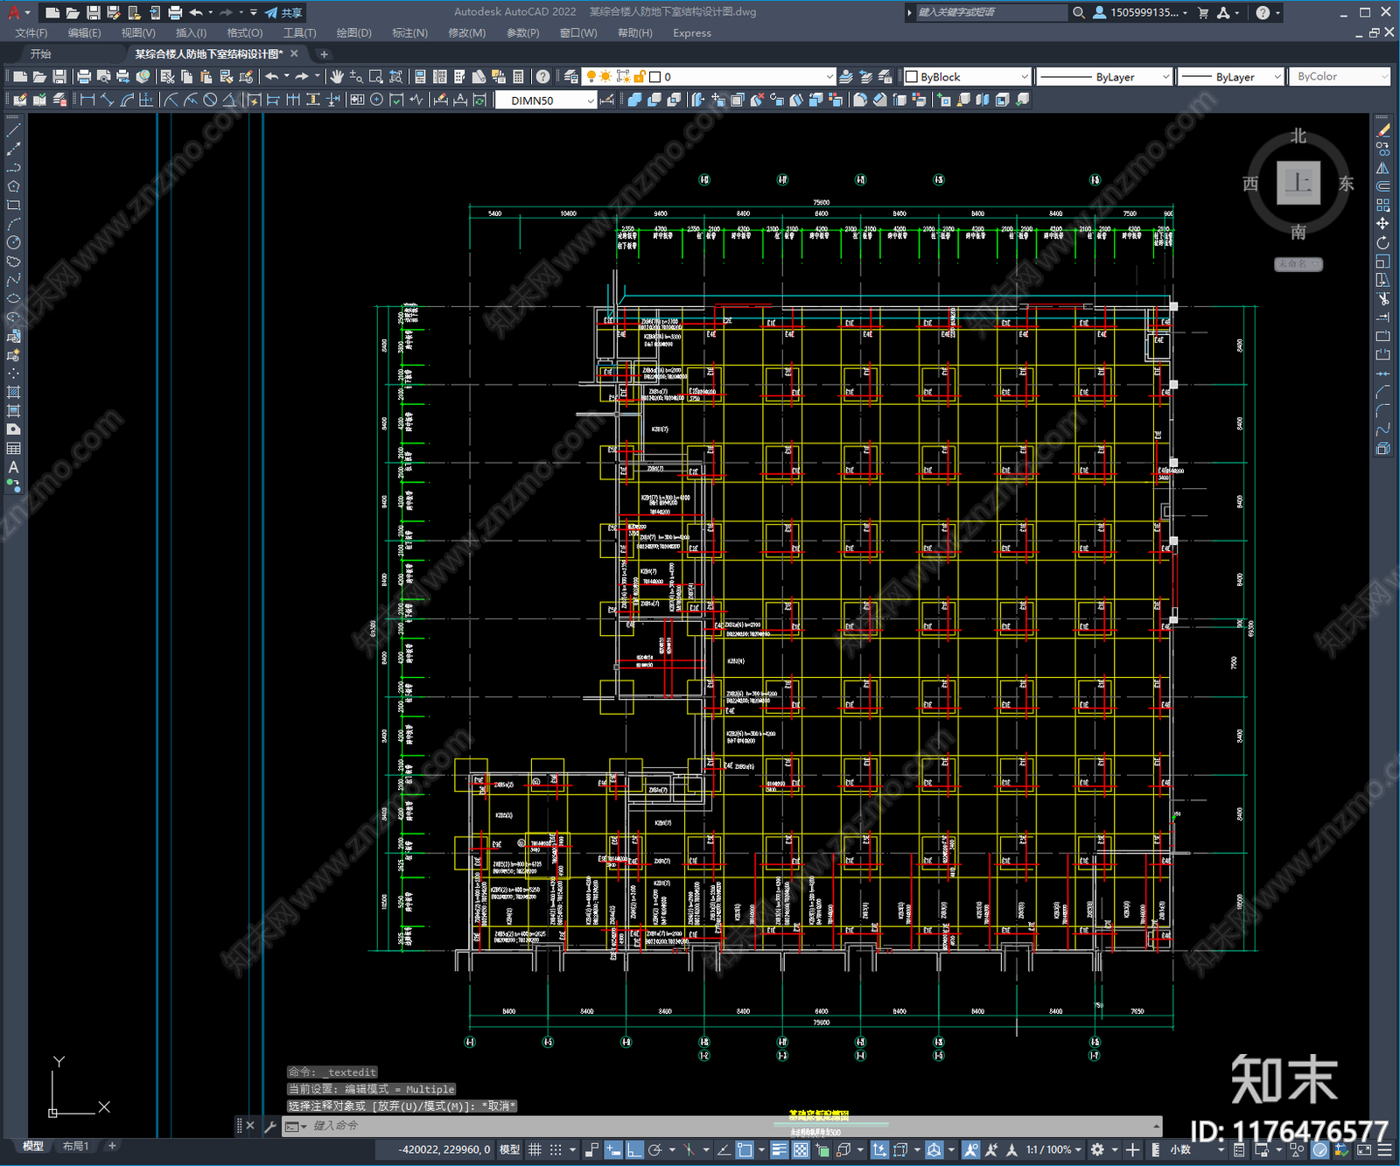Image resolution: width=1400 pixels, height=1166 pixels.
Task: Click the Plot printer icon in quick access toolbar
Action: tap(174, 12)
